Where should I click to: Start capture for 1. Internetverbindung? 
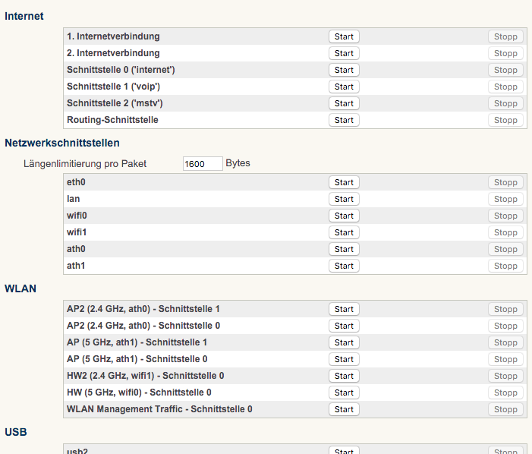click(344, 36)
